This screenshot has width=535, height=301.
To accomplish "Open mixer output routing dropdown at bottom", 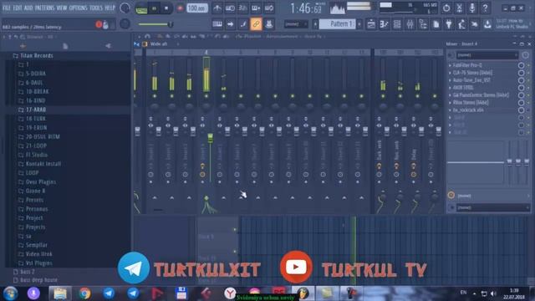I will click(493, 207).
